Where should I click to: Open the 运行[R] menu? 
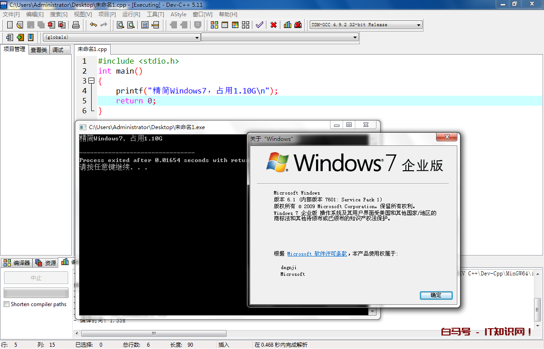(x=131, y=14)
